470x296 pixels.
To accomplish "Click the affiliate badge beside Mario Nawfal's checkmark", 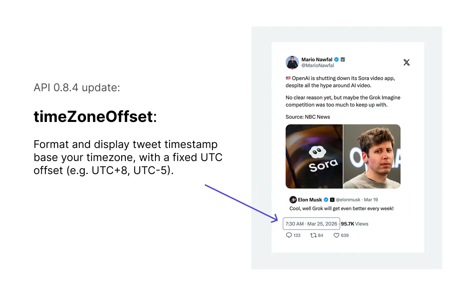I will (x=343, y=59).
